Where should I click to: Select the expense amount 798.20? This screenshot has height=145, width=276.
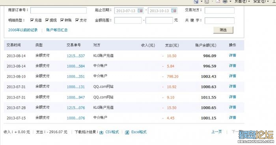click(x=173, y=76)
